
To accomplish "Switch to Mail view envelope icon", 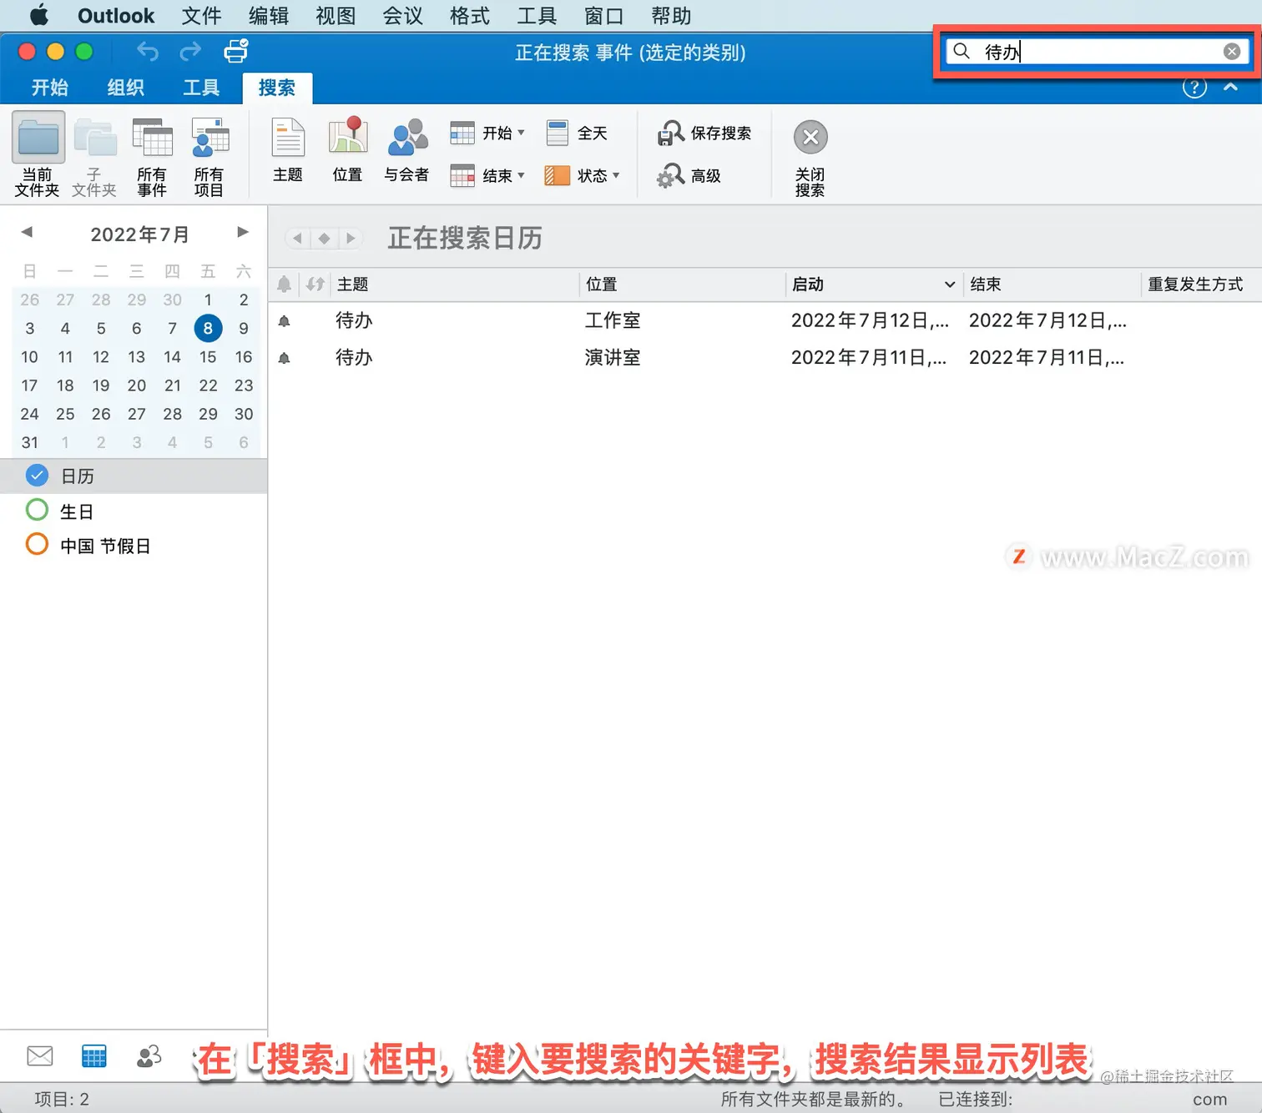I will pyautogui.click(x=40, y=1056).
